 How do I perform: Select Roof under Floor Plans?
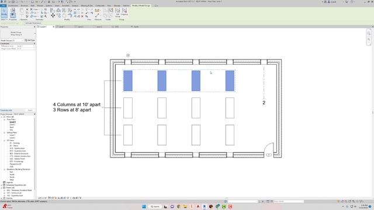click(12, 127)
